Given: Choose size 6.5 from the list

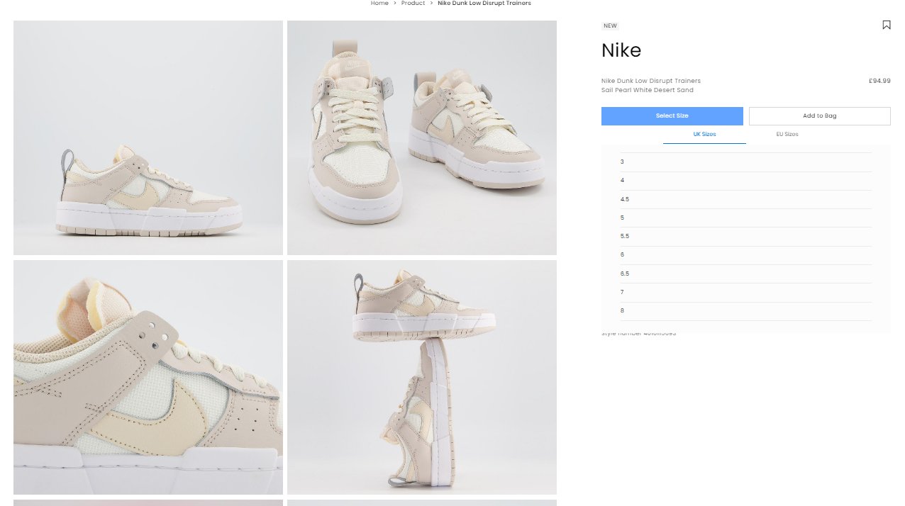Looking at the screenshot, I should pyautogui.click(x=746, y=274).
